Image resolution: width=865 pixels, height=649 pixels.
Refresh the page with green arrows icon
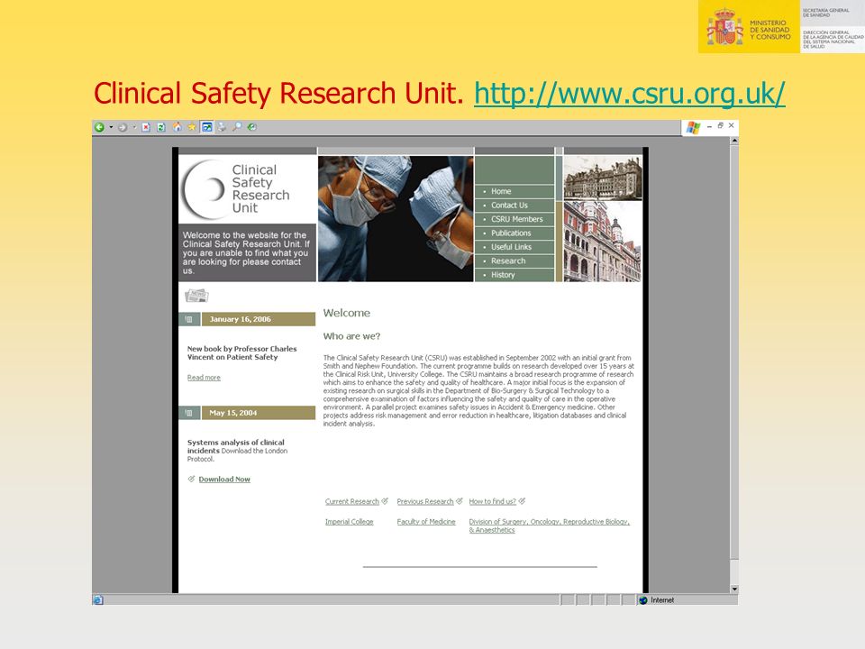click(161, 127)
